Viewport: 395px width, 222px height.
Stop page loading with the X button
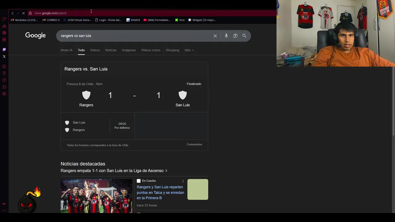tap(23, 13)
